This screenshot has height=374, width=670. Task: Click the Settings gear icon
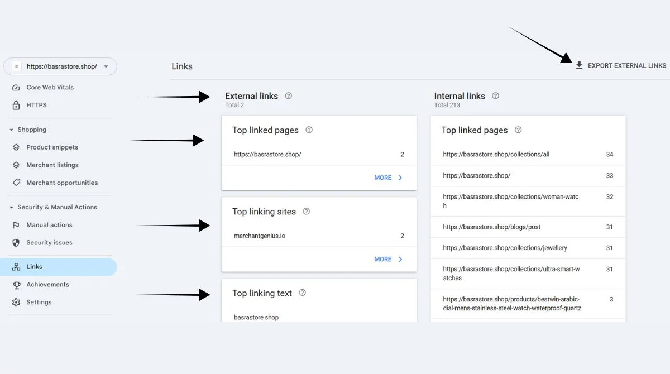(16, 302)
